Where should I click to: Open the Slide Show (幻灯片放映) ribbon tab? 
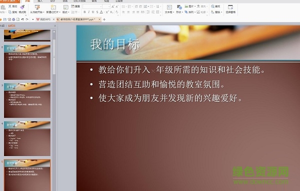coord(79,1)
